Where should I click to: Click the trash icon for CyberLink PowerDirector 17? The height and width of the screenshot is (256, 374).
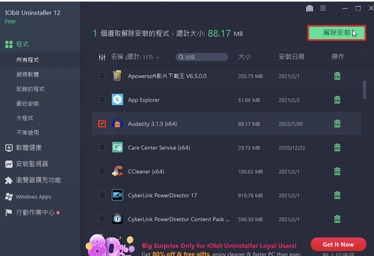[337, 195]
